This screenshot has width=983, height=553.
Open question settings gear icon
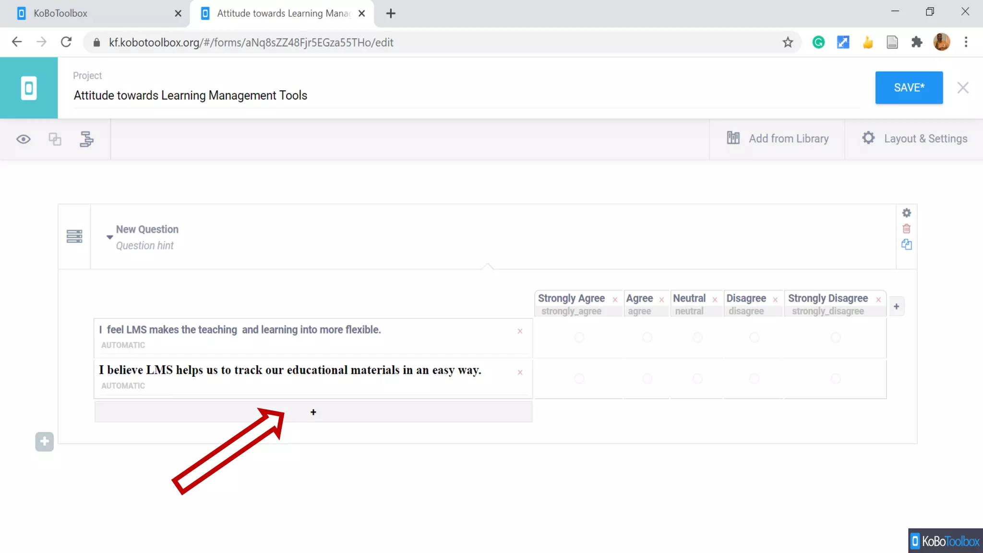point(906,213)
